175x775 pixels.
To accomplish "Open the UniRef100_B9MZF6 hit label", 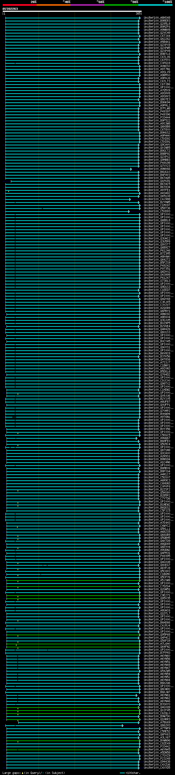I will (157, 27).
